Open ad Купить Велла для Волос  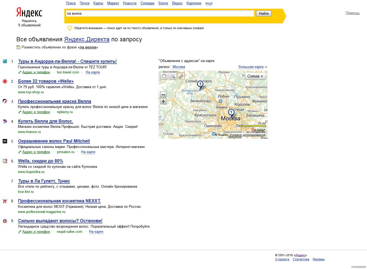click(46, 121)
